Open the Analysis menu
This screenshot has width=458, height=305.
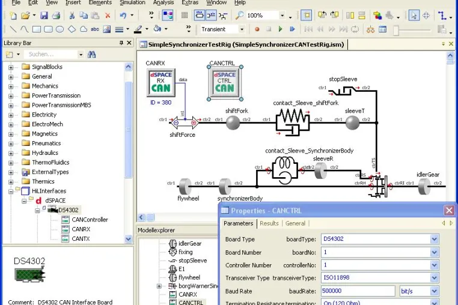[163, 2]
